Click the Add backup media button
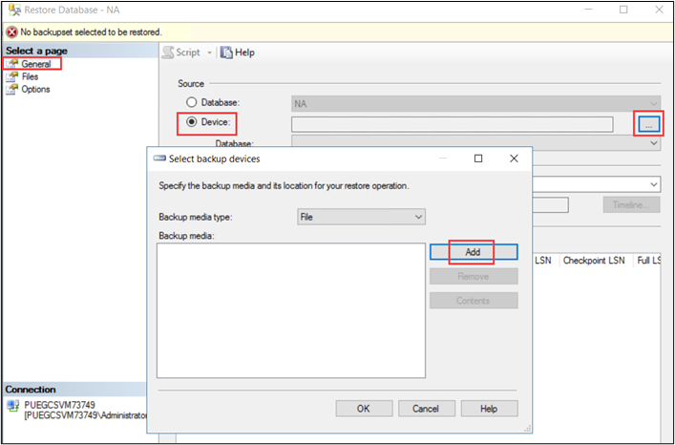 [x=474, y=252]
